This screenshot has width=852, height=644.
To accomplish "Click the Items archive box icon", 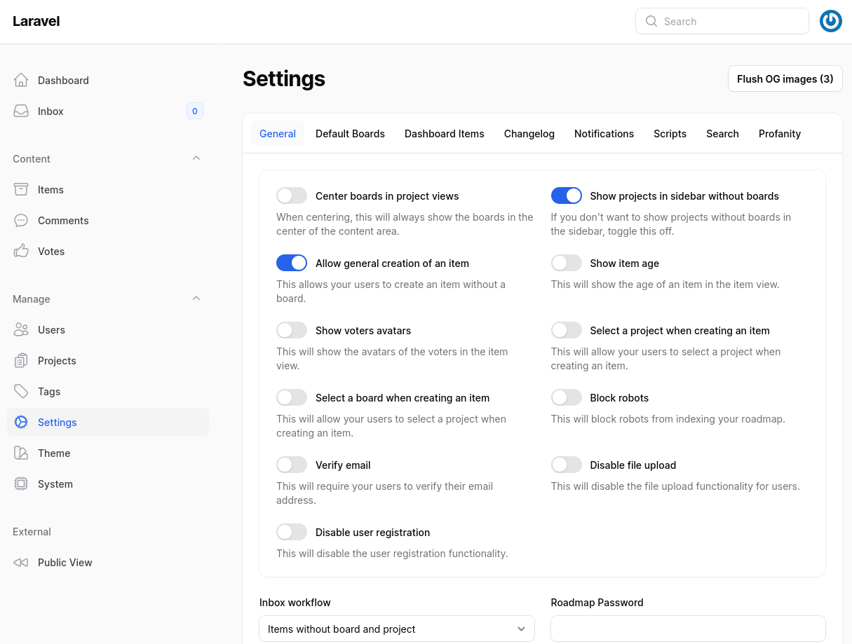I will point(21,189).
